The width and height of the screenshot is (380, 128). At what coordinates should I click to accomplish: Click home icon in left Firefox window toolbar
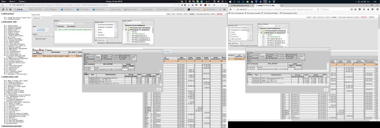(x=192, y=5)
